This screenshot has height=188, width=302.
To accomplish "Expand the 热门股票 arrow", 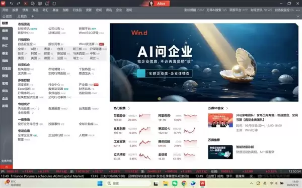I will click(129, 108).
